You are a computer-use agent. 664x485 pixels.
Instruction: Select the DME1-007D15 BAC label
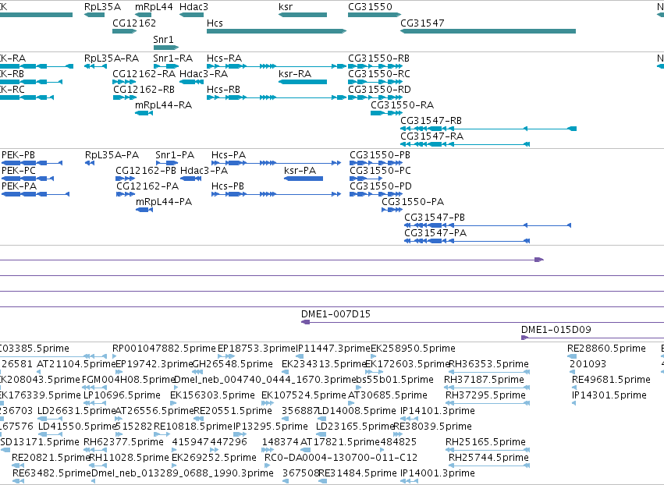click(336, 314)
